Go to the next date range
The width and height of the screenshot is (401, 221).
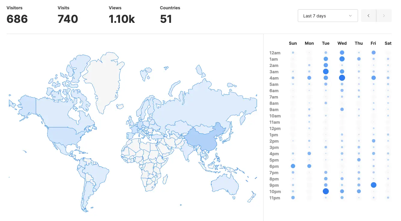[384, 16]
